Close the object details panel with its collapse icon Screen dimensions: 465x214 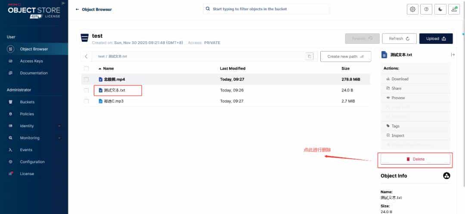453,55
